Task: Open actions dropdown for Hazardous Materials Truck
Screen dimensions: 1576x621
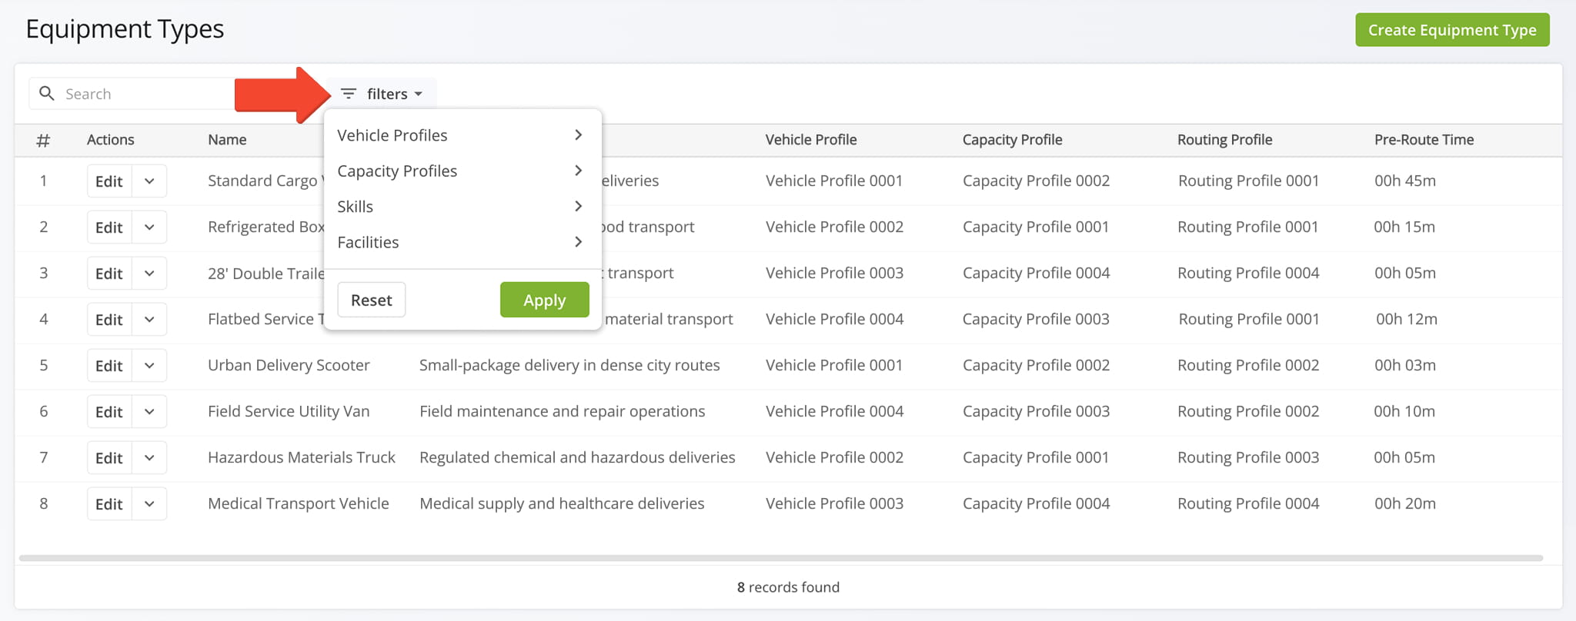Action: point(149,458)
